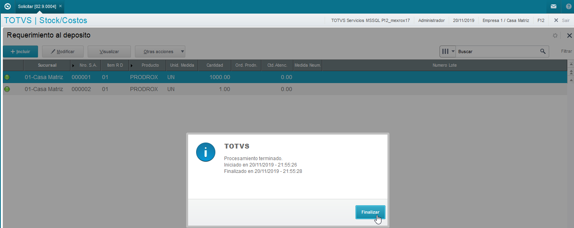Click the blue info icon in dialog
The image size is (574, 228).
206,152
